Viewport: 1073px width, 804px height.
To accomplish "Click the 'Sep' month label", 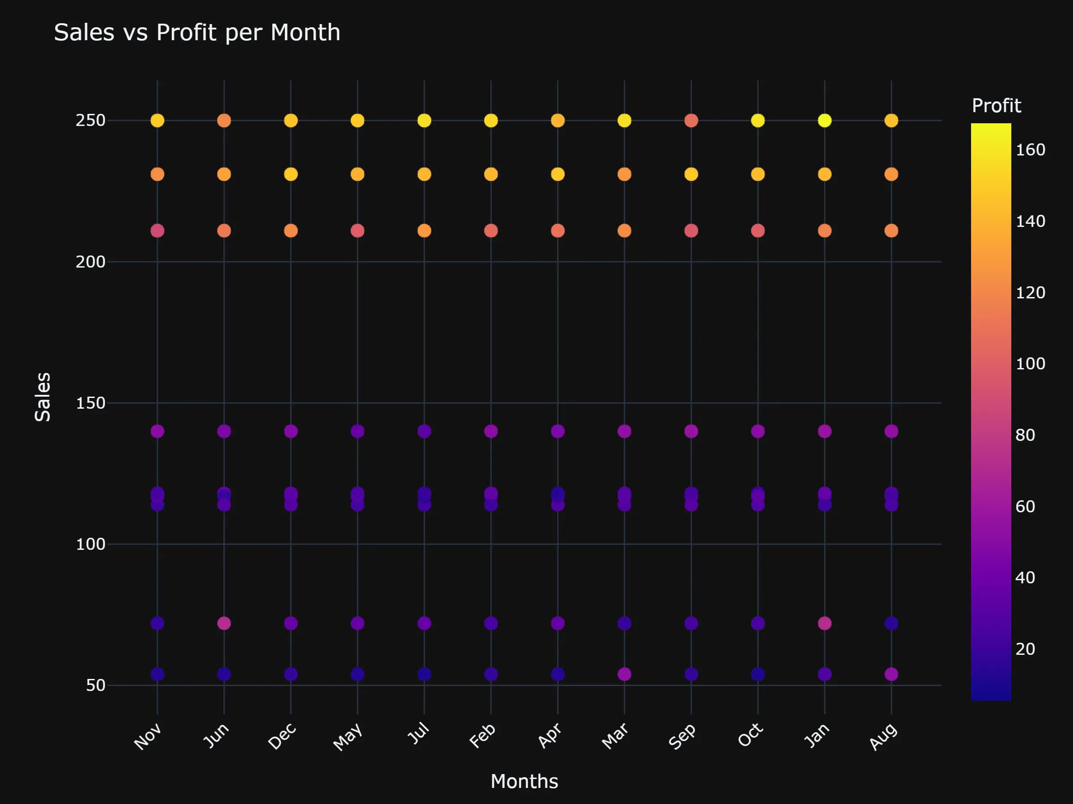I will (x=682, y=736).
